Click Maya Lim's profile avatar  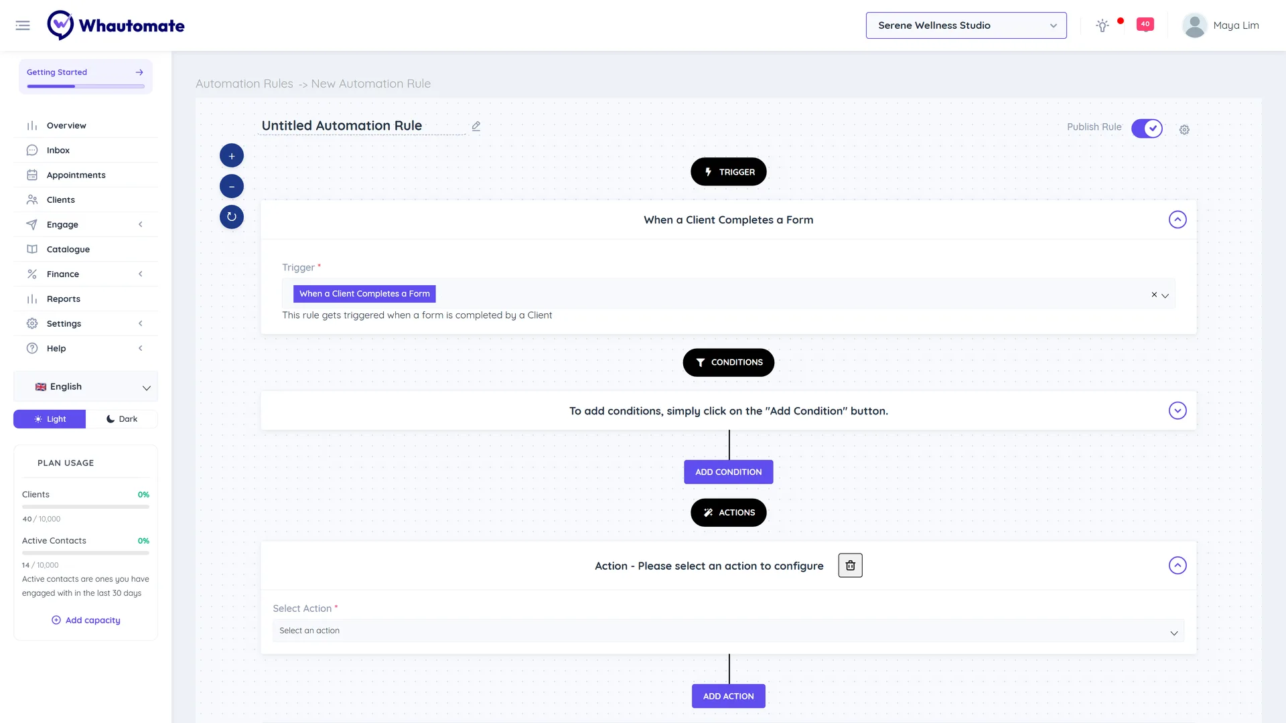1194,25
